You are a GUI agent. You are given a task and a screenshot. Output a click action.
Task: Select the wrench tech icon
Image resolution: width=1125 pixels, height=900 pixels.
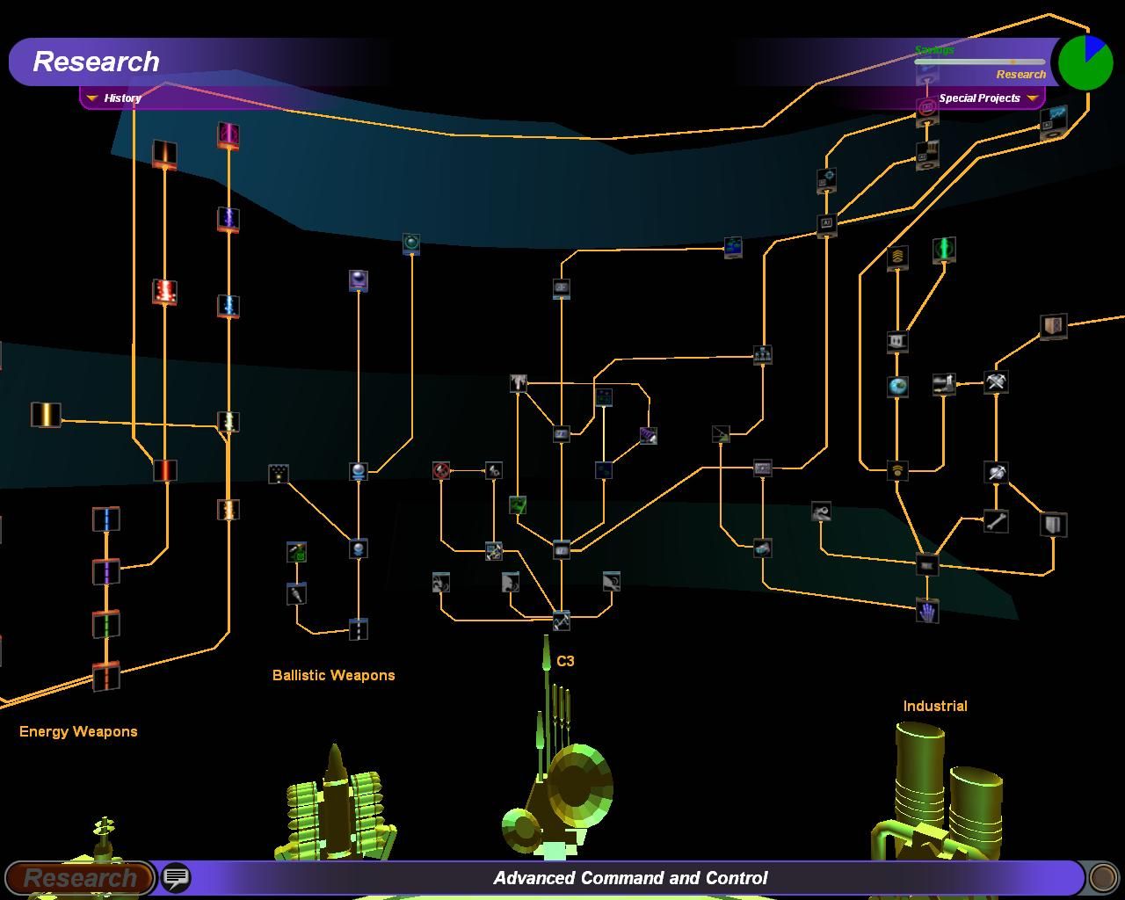(x=996, y=521)
